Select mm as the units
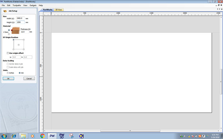Image resolution: width=223 pixels, height=139 pixels. (20, 73)
